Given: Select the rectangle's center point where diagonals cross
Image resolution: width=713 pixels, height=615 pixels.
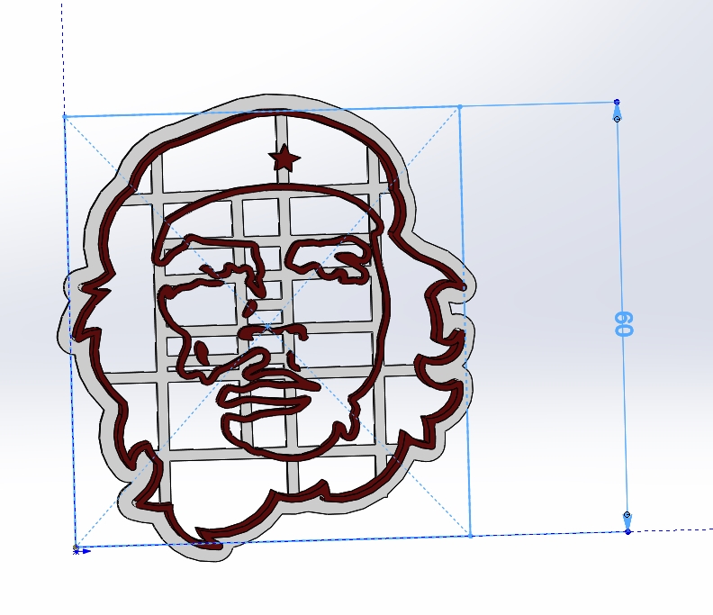Looking at the screenshot, I should click(268, 327).
